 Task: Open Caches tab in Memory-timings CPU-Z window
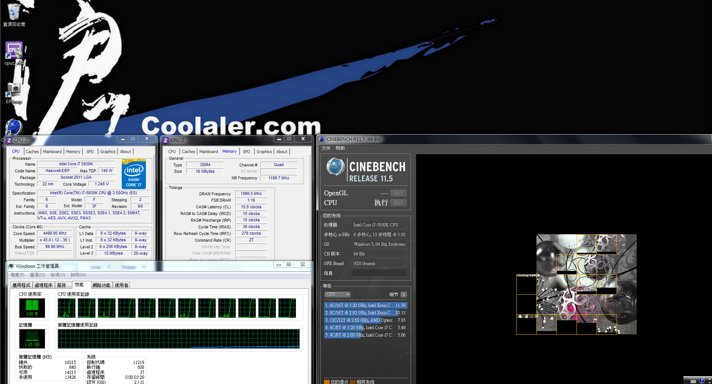189,152
